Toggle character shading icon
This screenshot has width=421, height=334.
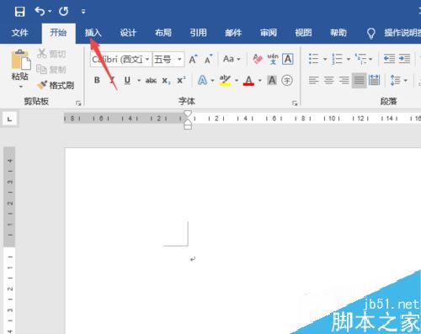[x=272, y=81]
